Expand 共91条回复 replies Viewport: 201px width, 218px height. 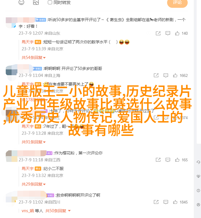click(x=34, y=142)
